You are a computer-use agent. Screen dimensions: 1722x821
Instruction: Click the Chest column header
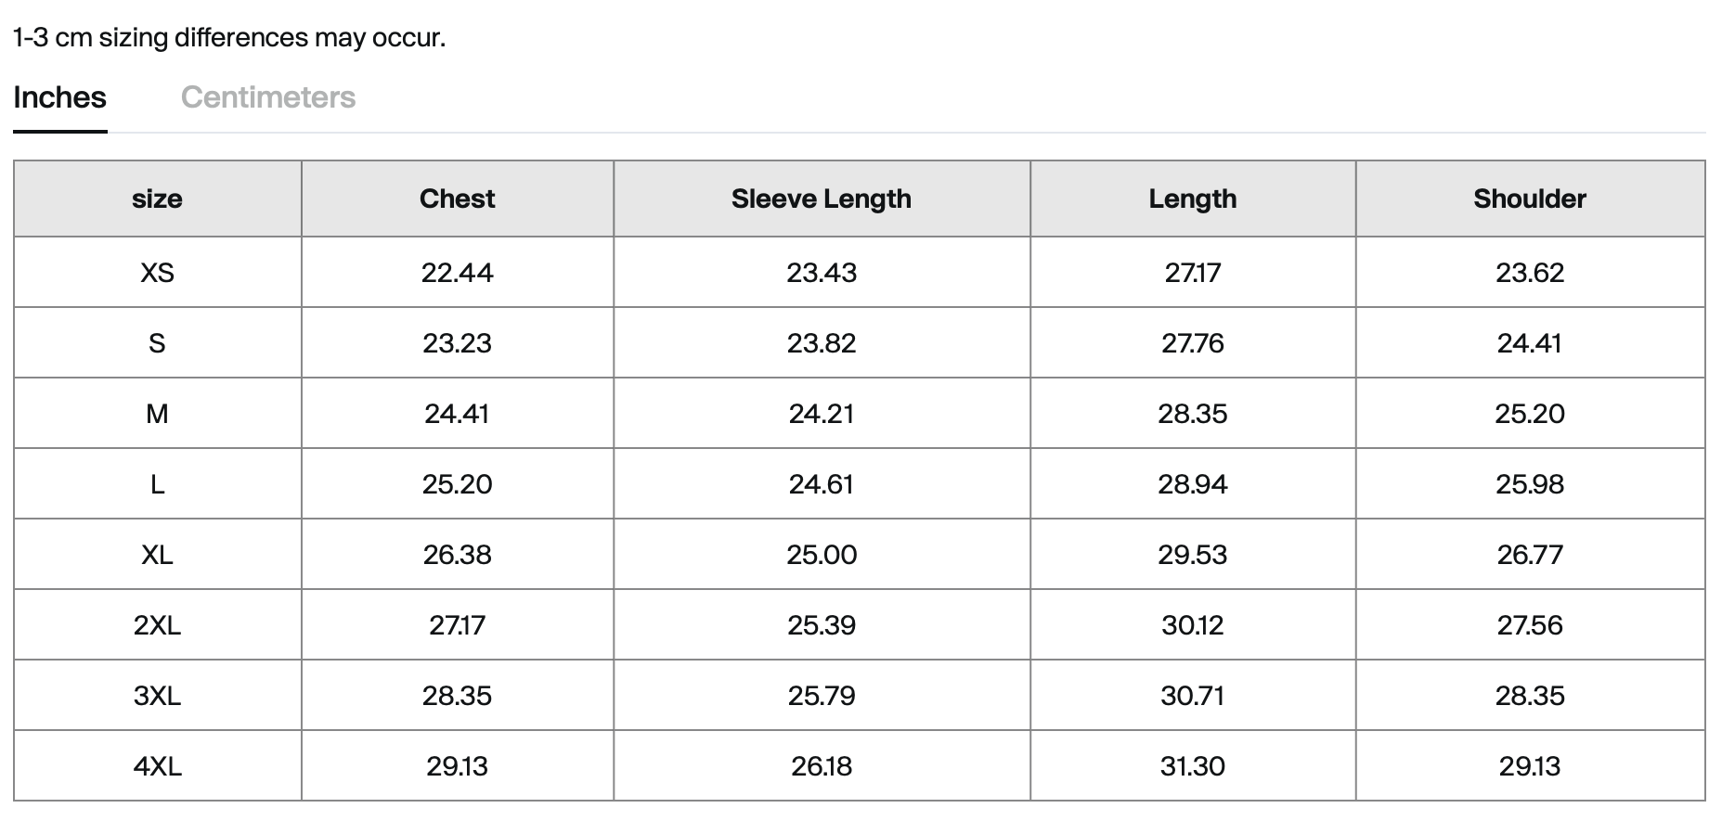pos(457,199)
